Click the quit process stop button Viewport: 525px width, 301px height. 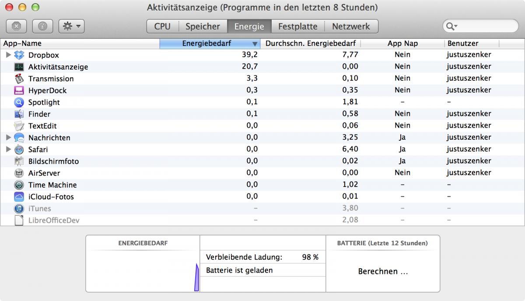pos(16,26)
